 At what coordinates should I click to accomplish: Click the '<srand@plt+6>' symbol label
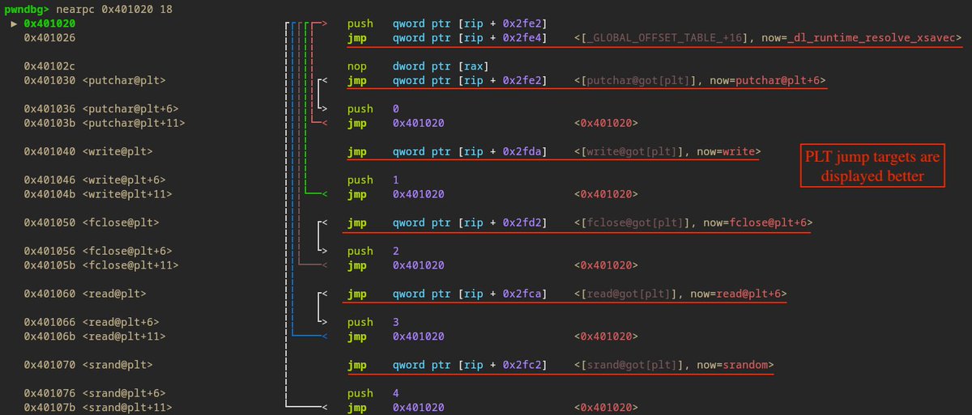124,394
